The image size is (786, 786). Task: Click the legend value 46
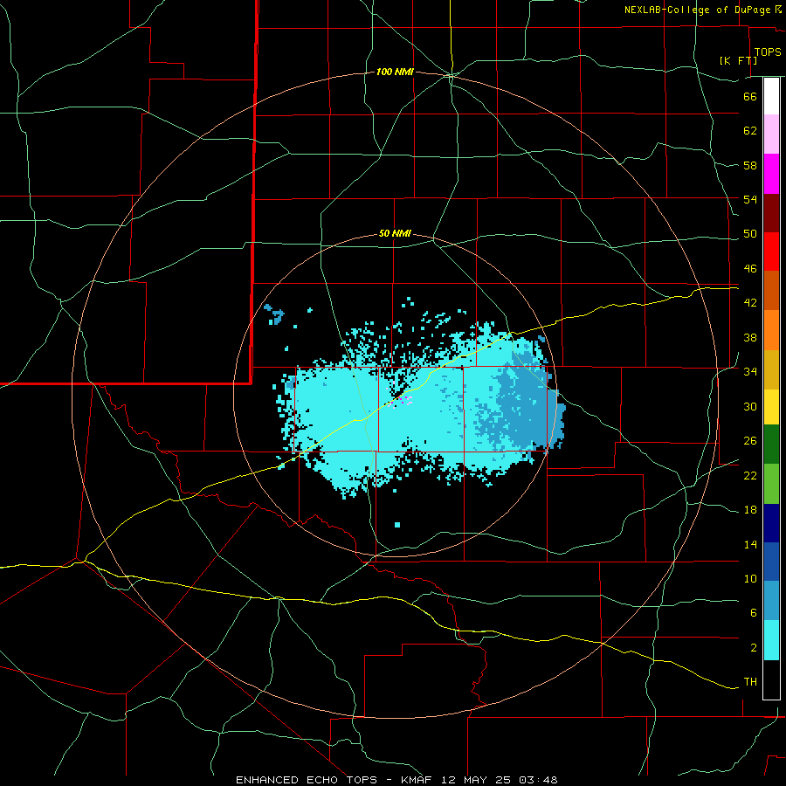pos(750,269)
